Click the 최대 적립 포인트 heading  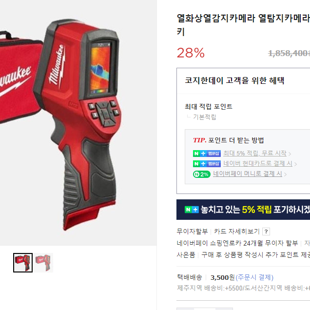coord(209,107)
